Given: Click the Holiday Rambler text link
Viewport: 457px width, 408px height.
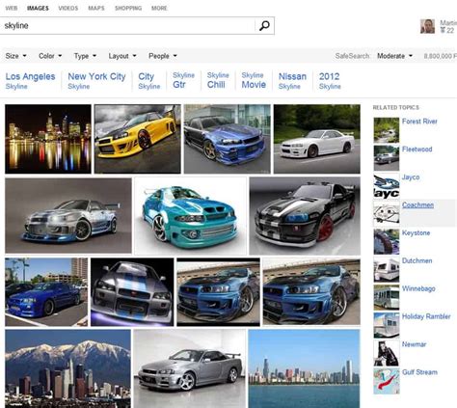Looking at the screenshot, I should (x=426, y=316).
